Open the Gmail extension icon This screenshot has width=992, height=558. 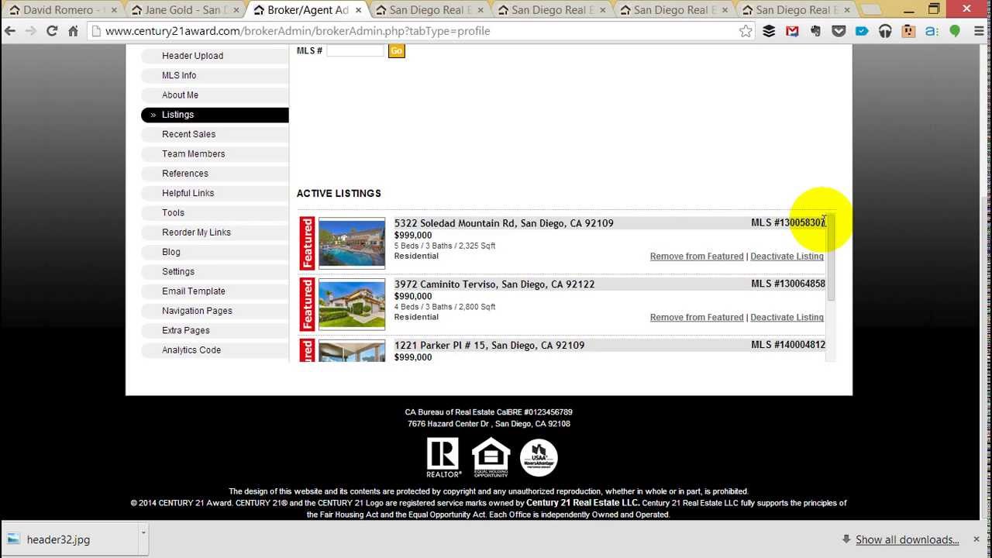(x=792, y=31)
